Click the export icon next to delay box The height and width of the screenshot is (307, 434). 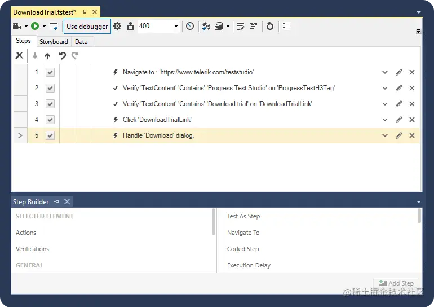point(130,26)
